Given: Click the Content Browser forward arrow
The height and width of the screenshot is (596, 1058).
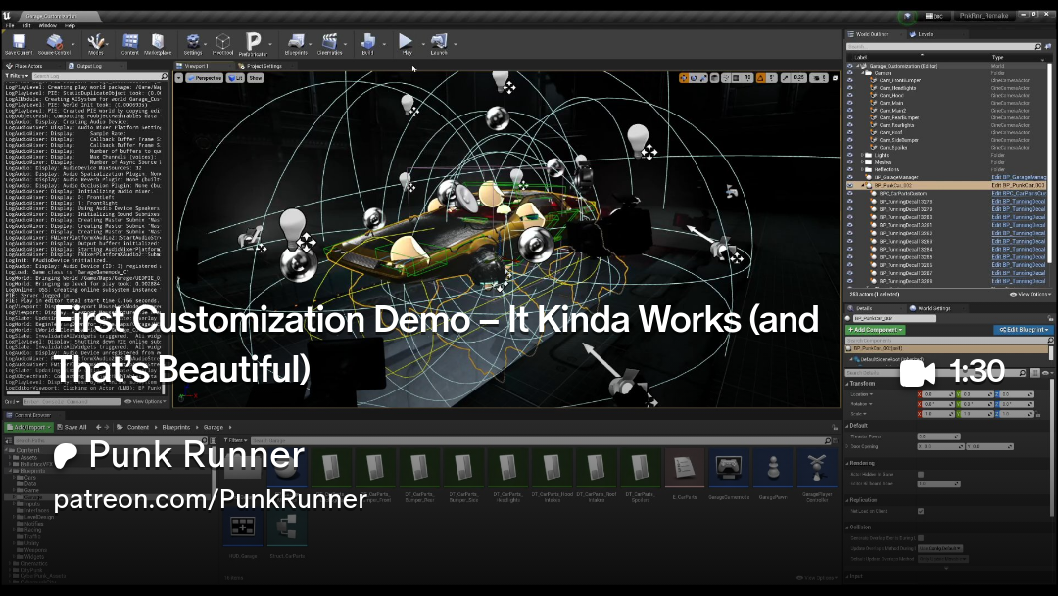Looking at the screenshot, I should pyautogui.click(x=107, y=427).
